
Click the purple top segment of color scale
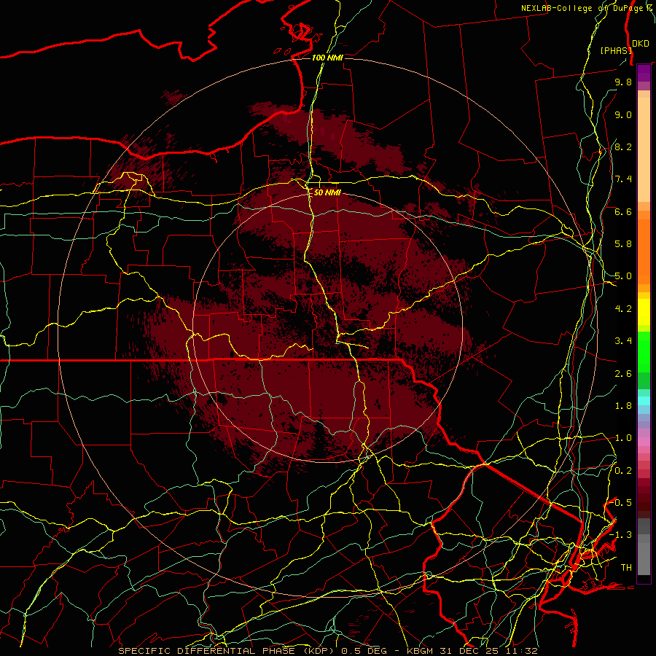click(x=644, y=73)
